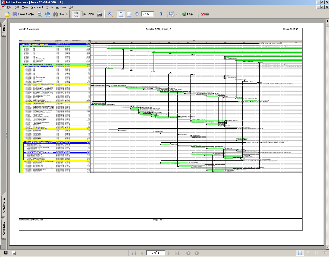Image resolution: width=329 pixels, height=257 pixels.
Task: Expand the Help button dropdown arrow
Action: (x=195, y=14)
